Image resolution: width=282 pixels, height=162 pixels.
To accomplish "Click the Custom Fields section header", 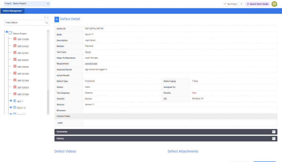I will (x=166, y=116).
